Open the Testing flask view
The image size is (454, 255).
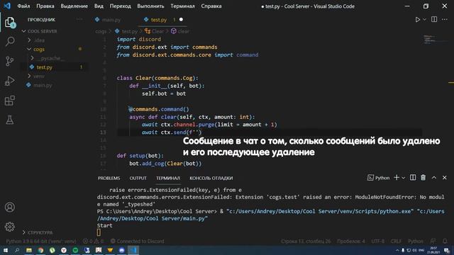[x=9, y=120]
